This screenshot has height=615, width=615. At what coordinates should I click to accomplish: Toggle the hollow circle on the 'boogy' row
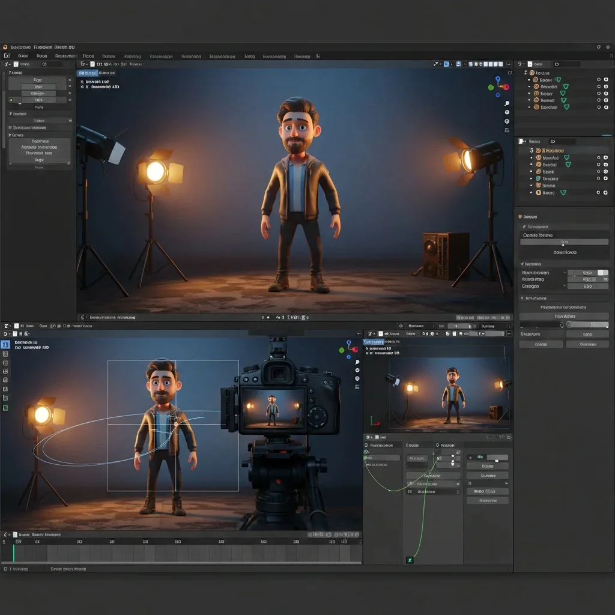pos(599,93)
